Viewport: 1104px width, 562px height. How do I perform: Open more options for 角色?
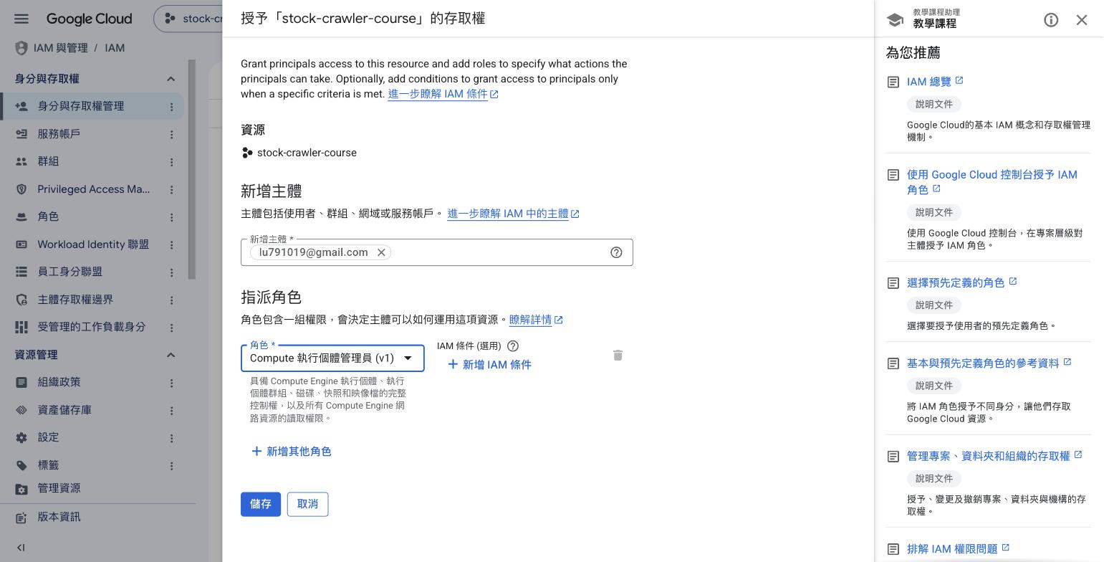tap(171, 216)
